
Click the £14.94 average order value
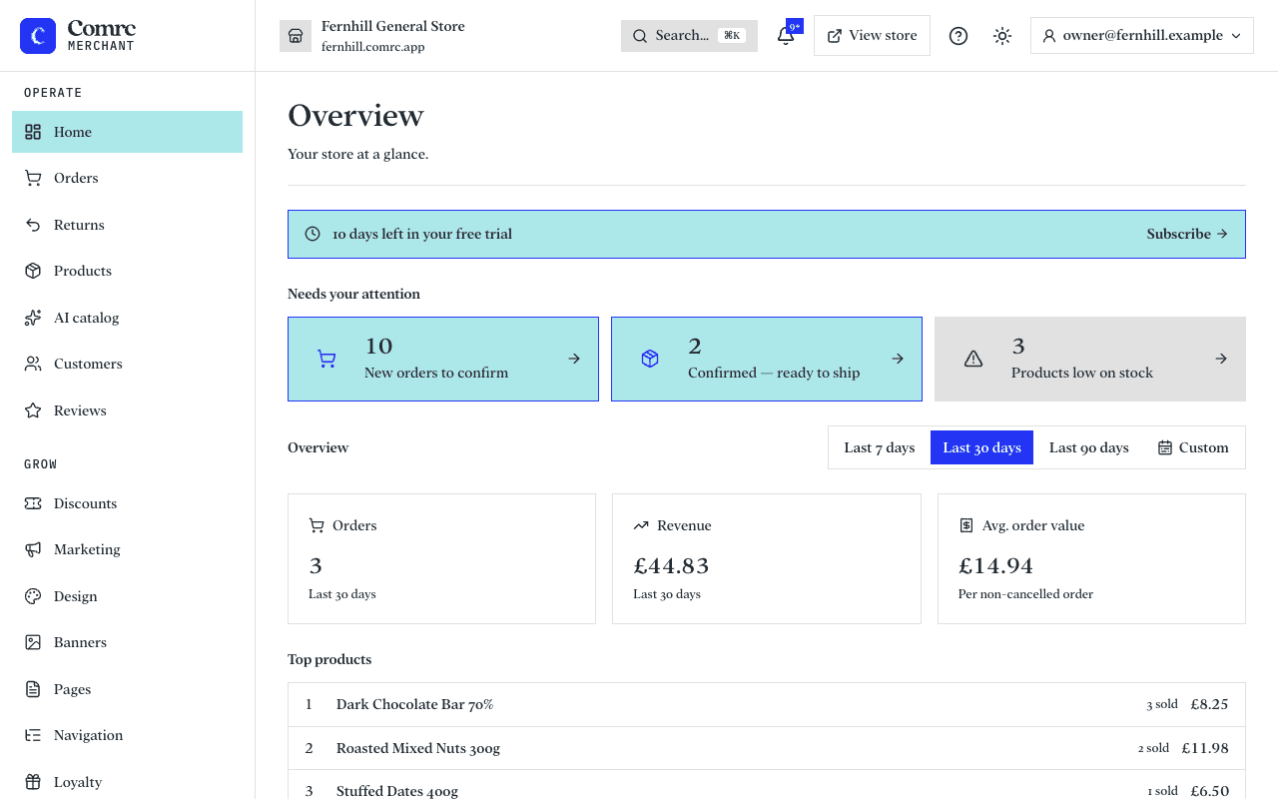(x=995, y=566)
